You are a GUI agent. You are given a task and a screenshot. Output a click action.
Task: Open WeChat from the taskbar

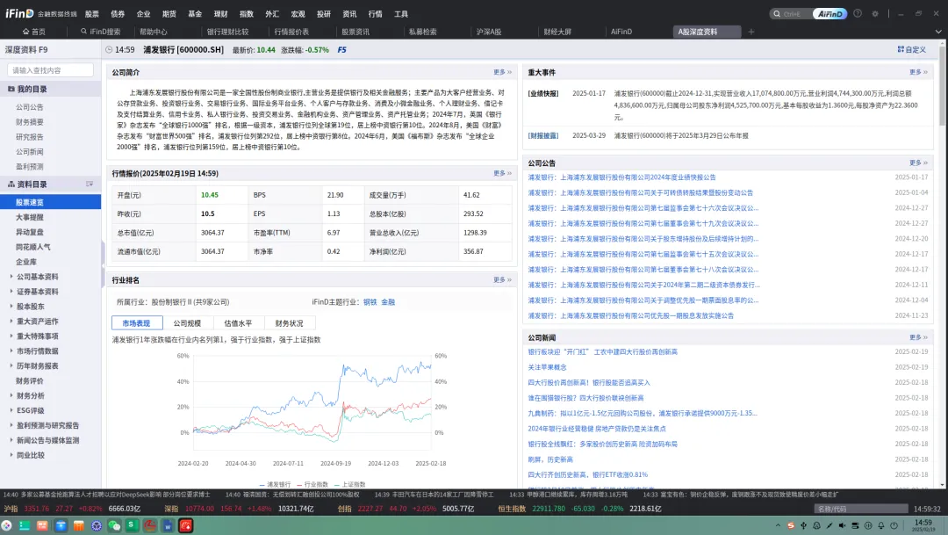coord(113,525)
